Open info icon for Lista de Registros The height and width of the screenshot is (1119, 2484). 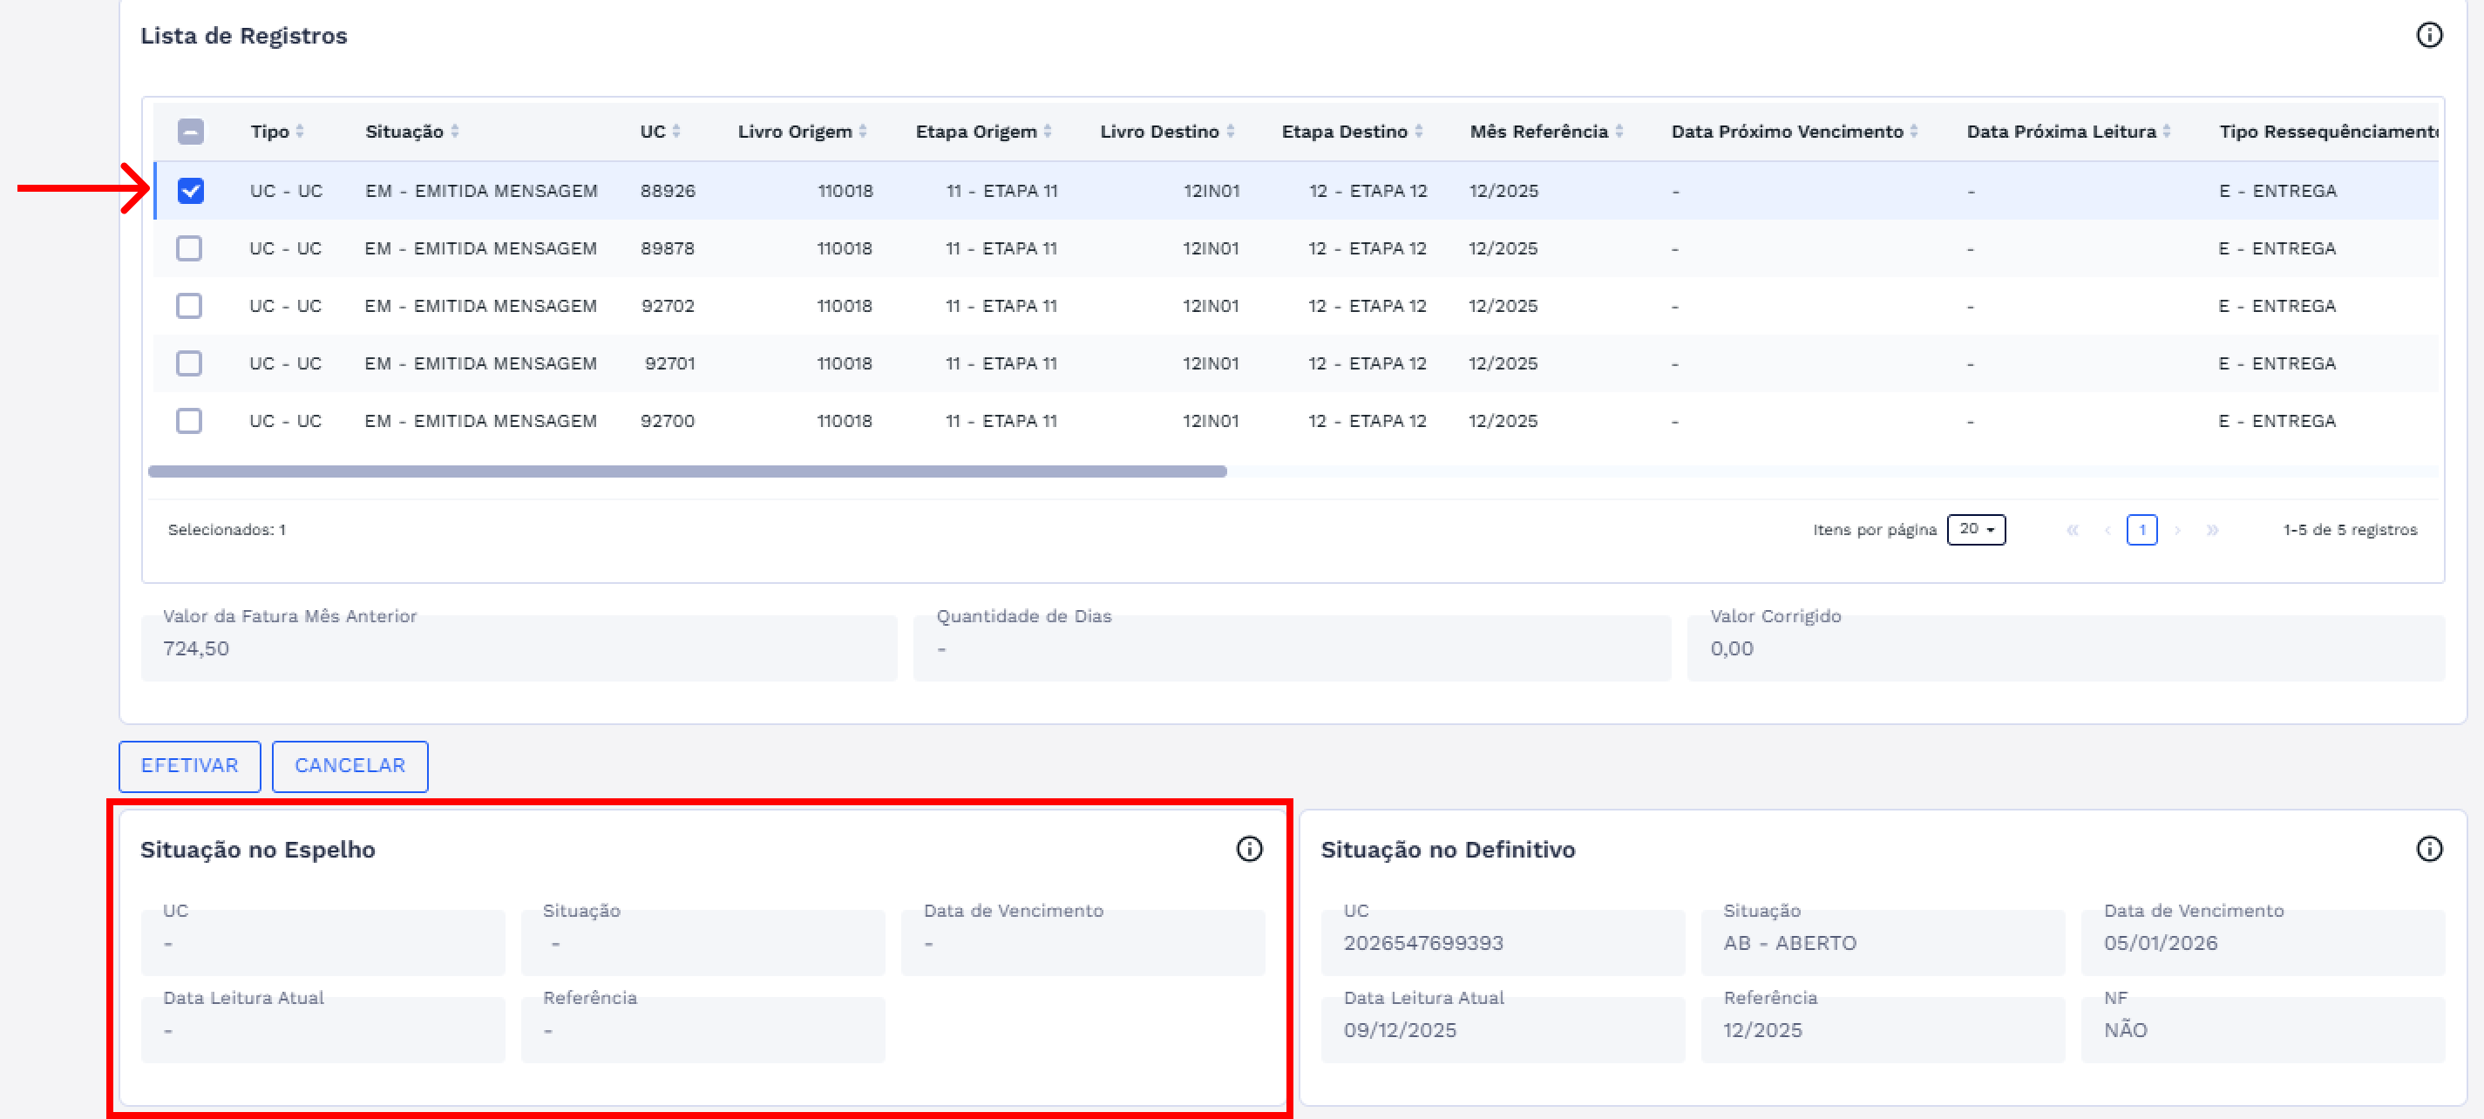pos(2428,36)
